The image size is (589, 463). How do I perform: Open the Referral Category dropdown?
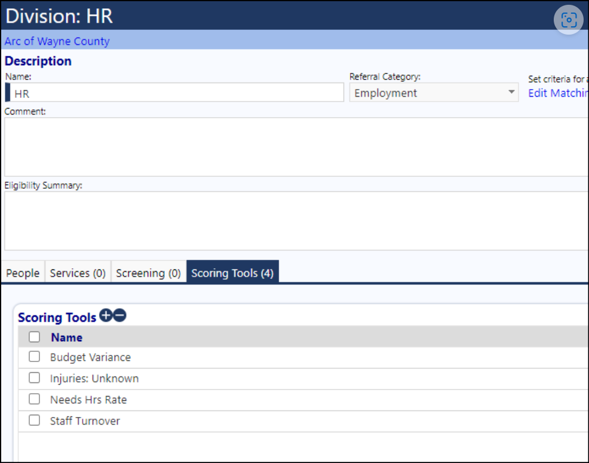[434, 93]
